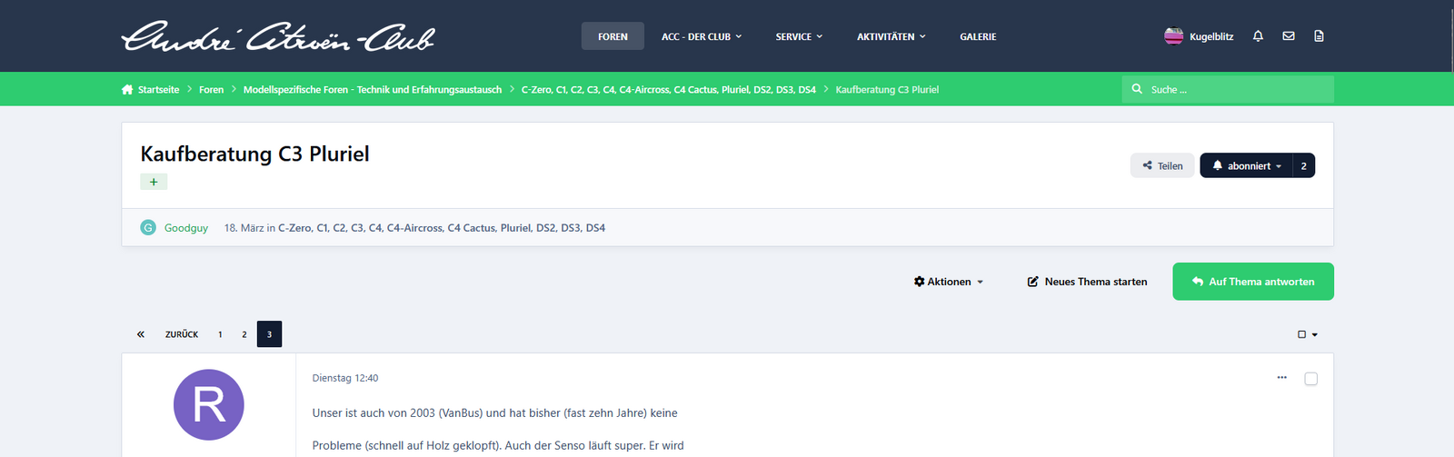Focus the Suche search field
1454x457 pixels.
1228,89
